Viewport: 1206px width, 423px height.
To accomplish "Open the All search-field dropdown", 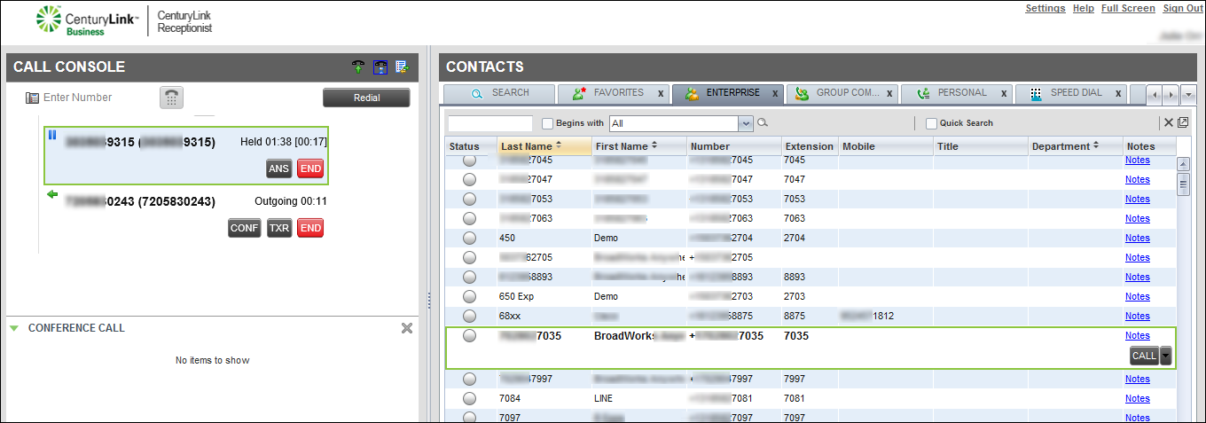I will point(746,123).
